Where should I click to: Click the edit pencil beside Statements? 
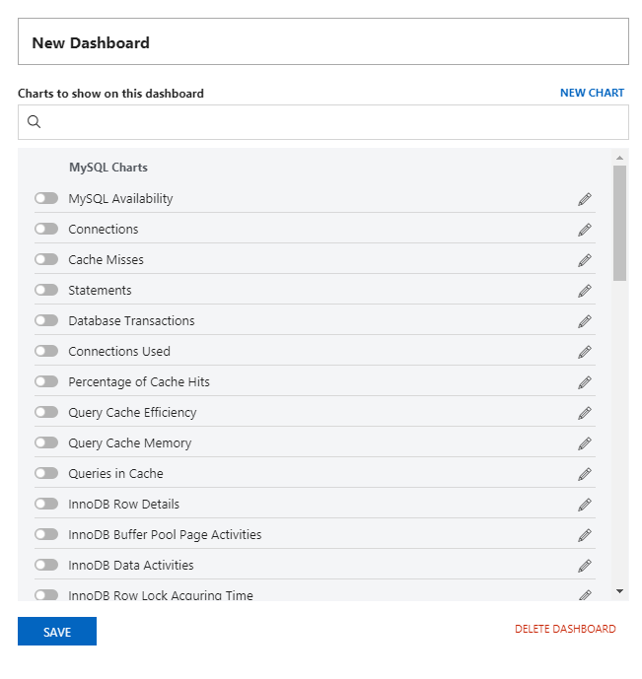click(585, 291)
